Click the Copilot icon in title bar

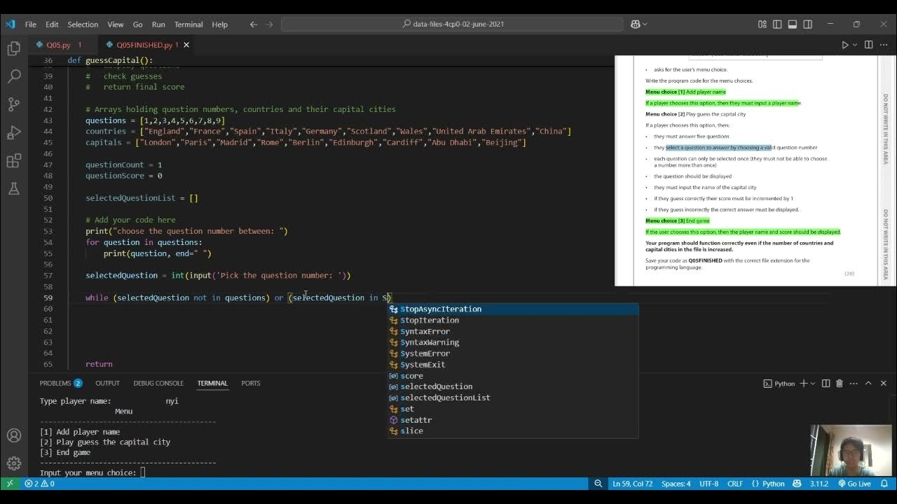click(x=636, y=24)
